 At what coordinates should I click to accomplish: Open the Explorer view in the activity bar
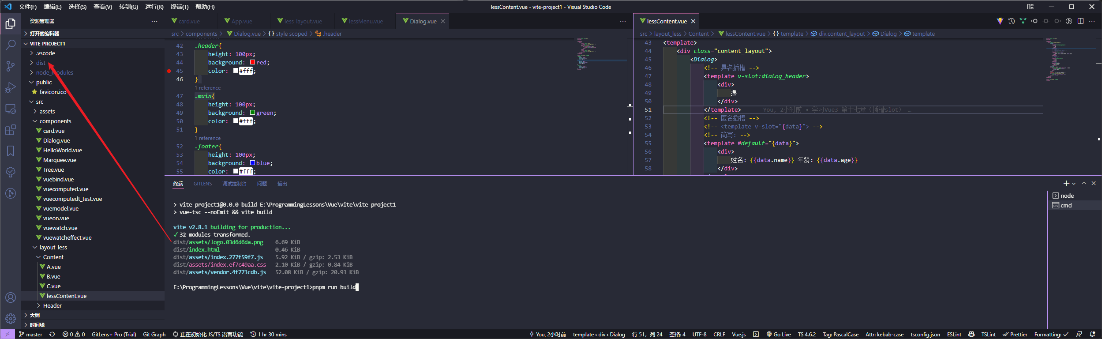click(11, 23)
